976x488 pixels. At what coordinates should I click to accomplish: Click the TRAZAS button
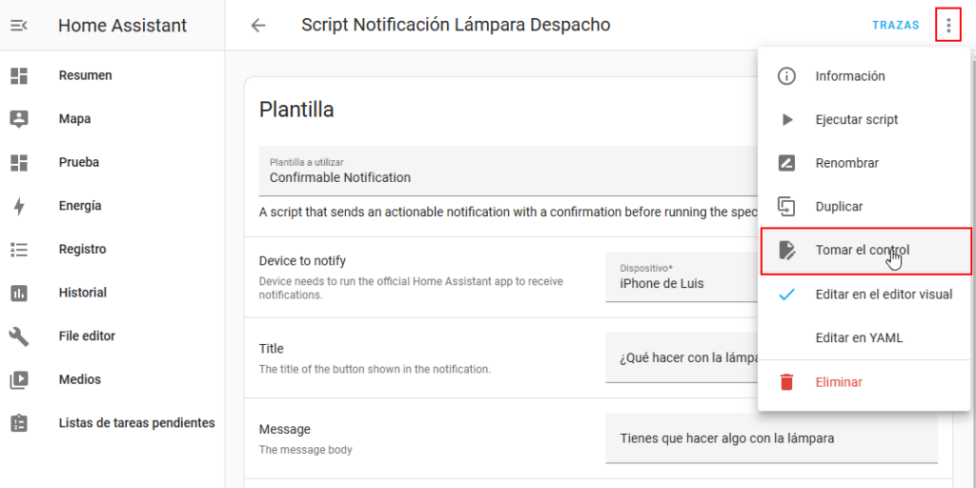[x=895, y=26]
